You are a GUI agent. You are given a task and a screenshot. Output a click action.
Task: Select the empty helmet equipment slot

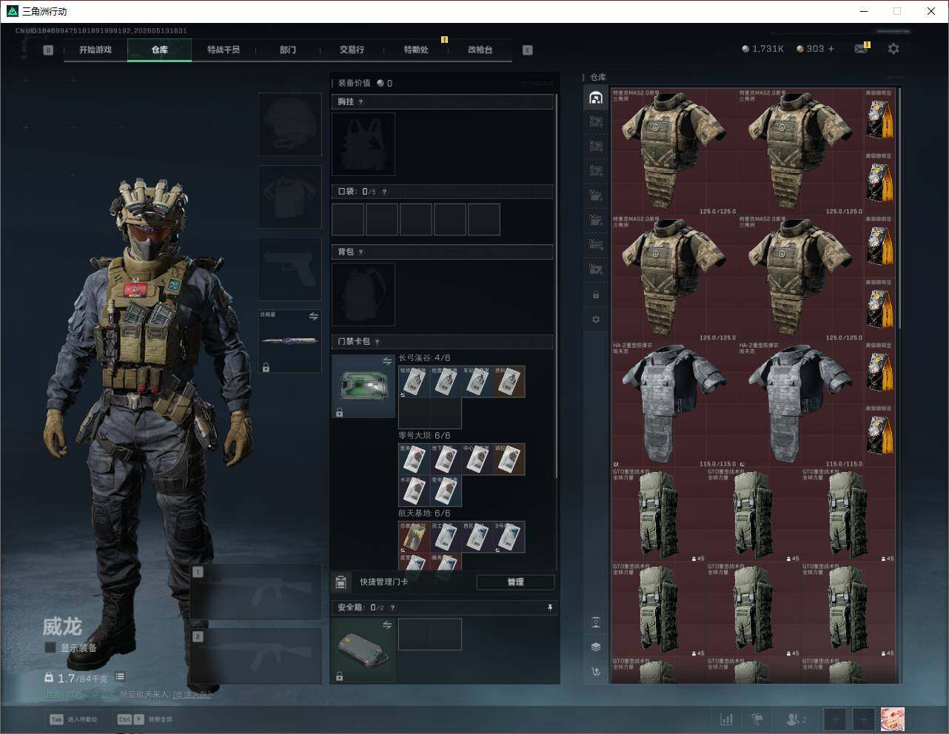pyautogui.click(x=289, y=124)
